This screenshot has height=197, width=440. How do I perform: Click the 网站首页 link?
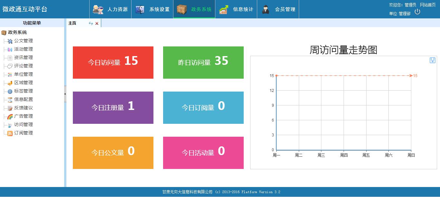(x=428, y=5)
